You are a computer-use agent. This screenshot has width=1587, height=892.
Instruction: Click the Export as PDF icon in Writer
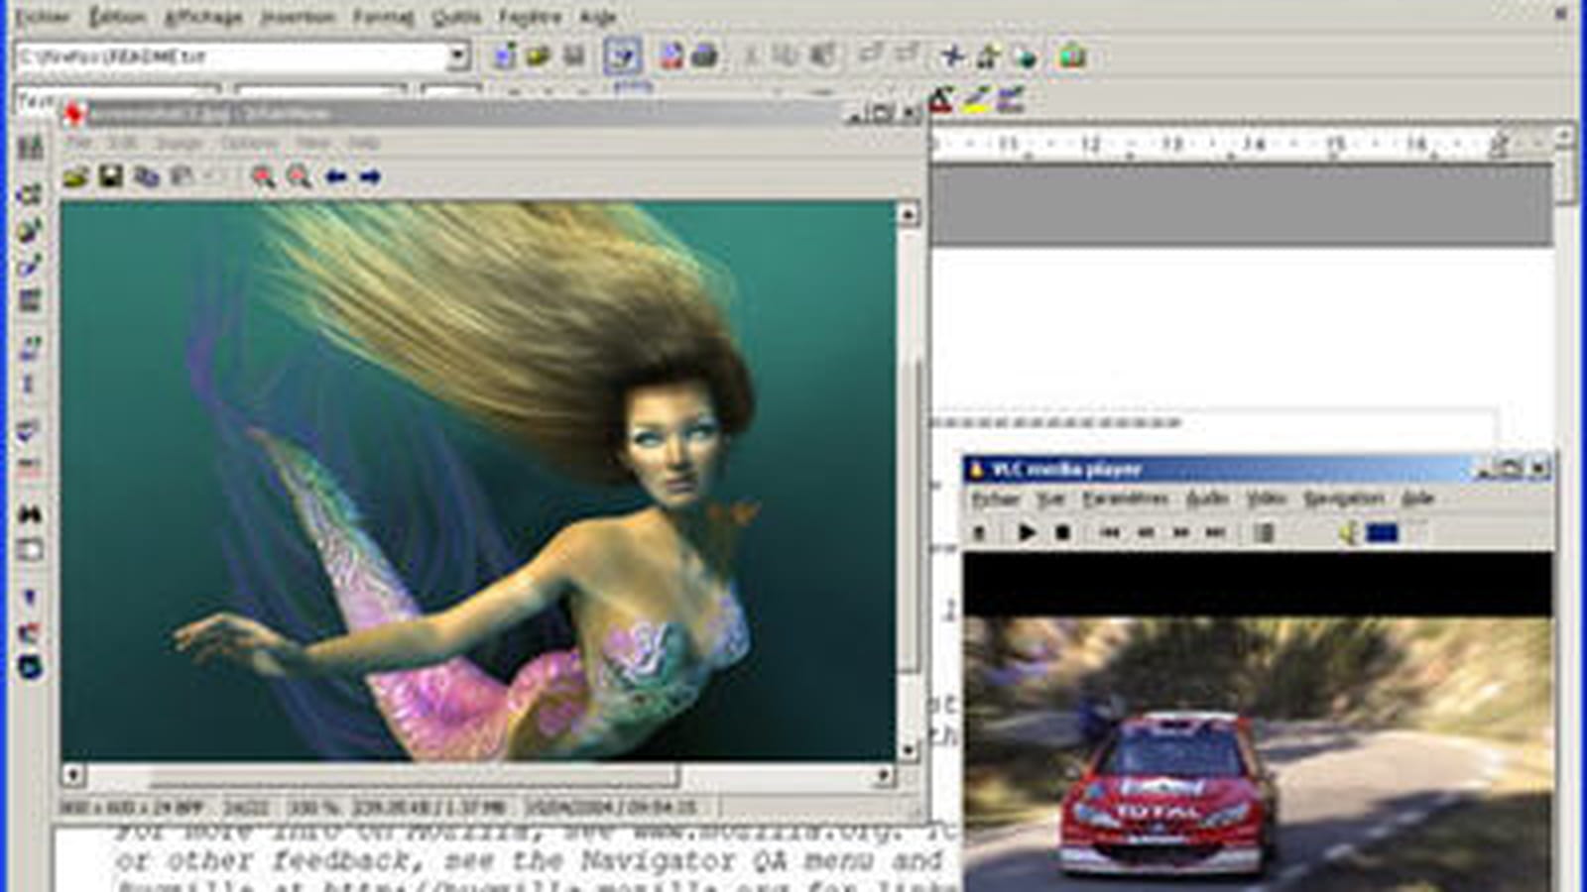click(x=671, y=56)
